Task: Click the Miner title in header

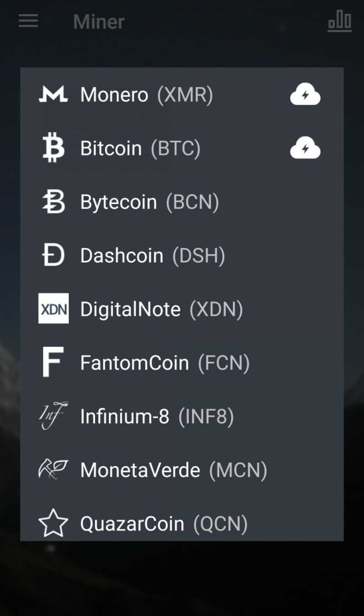Action: point(99,22)
